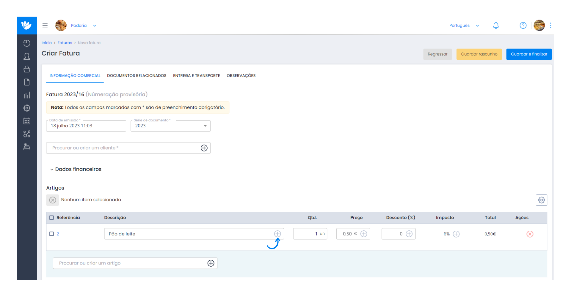Check the checkbox for item 2
571x296 pixels.
click(x=51, y=234)
